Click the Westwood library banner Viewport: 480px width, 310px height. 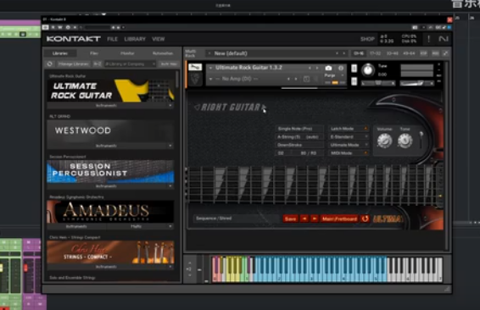click(x=110, y=131)
